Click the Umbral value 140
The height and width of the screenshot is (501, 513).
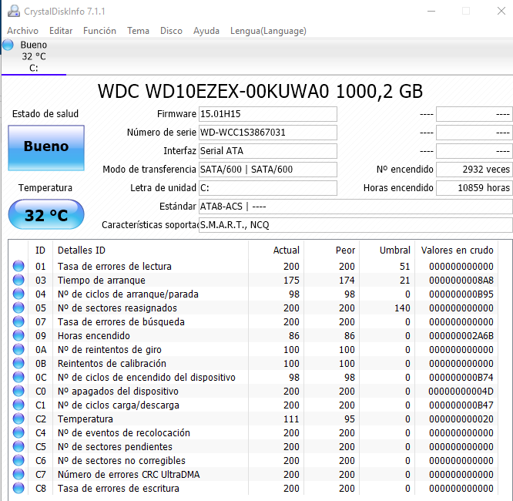click(x=402, y=308)
